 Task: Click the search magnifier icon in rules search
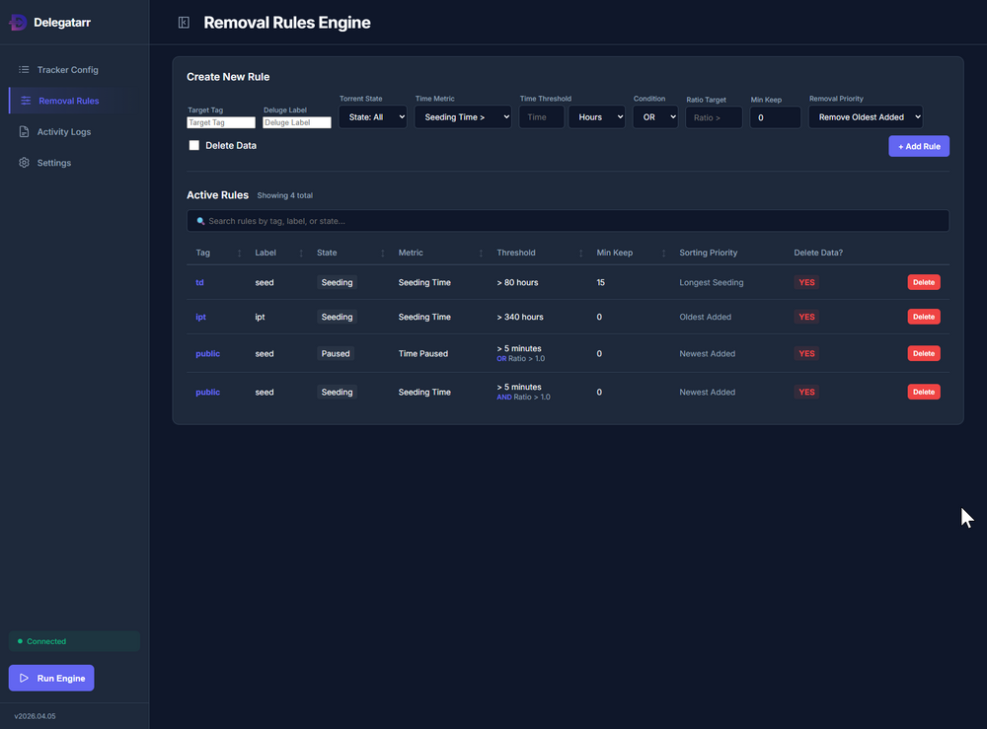(x=200, y=221)
